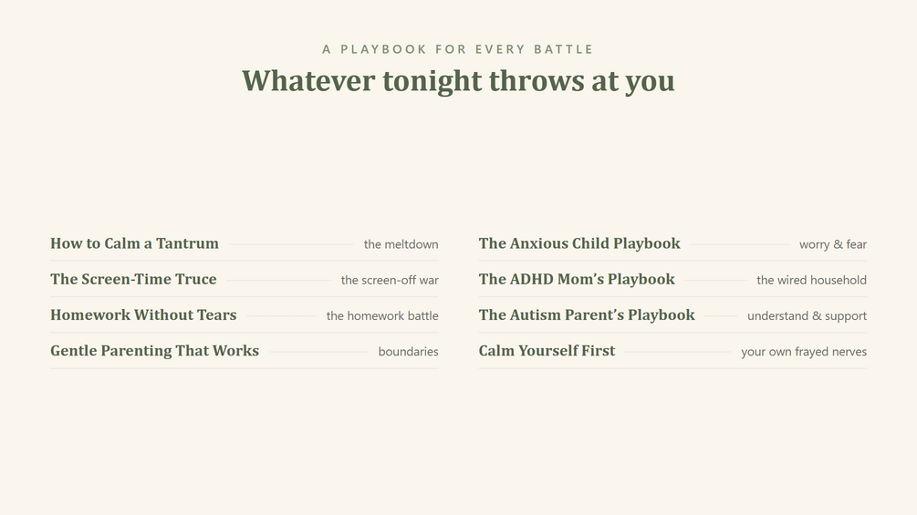The width and height of the screenshot is (917, 515).
Task: Click the 'the homework battle' label
Action: (382, 316)
